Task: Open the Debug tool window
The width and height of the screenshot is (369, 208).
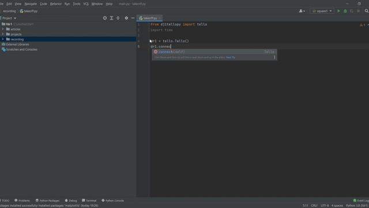Action: [71, 200]
